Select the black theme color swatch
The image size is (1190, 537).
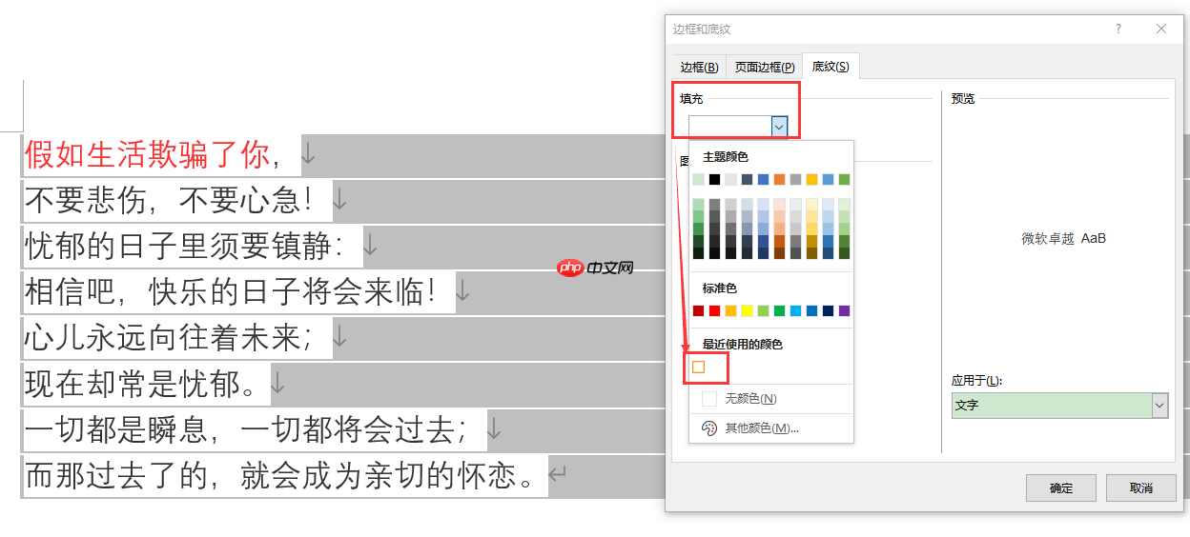pyautogui.click(x=714, y=179)
